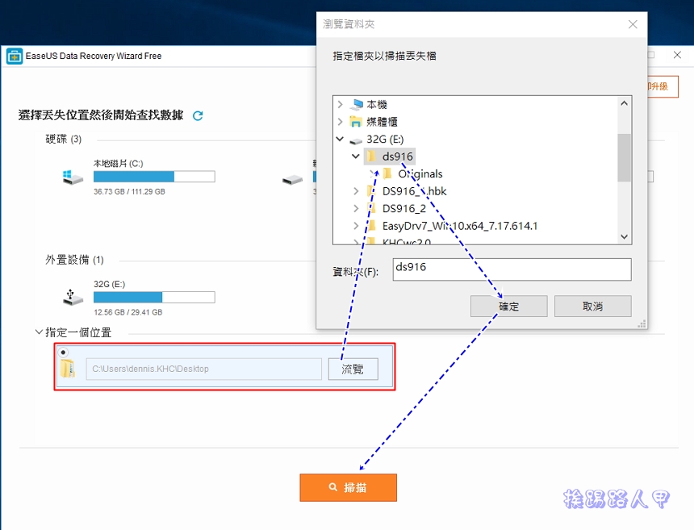Refresh the drive list with the circular arrow icon

click(x=198, y=115)
